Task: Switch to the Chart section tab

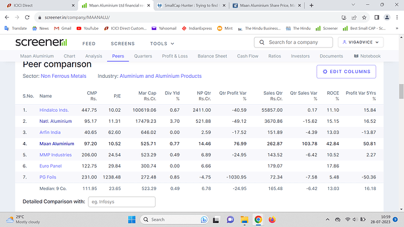Action: click(69, 56)
